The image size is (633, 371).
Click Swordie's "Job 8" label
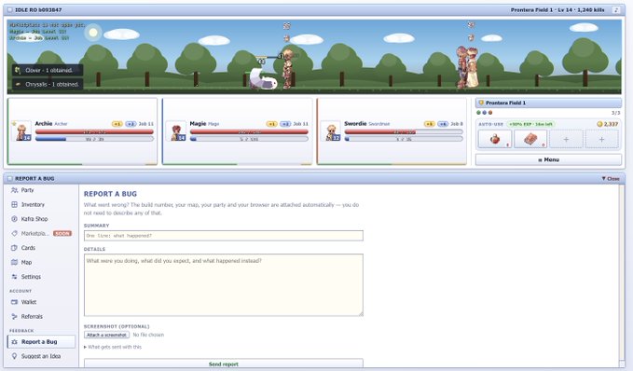[457, 124]
